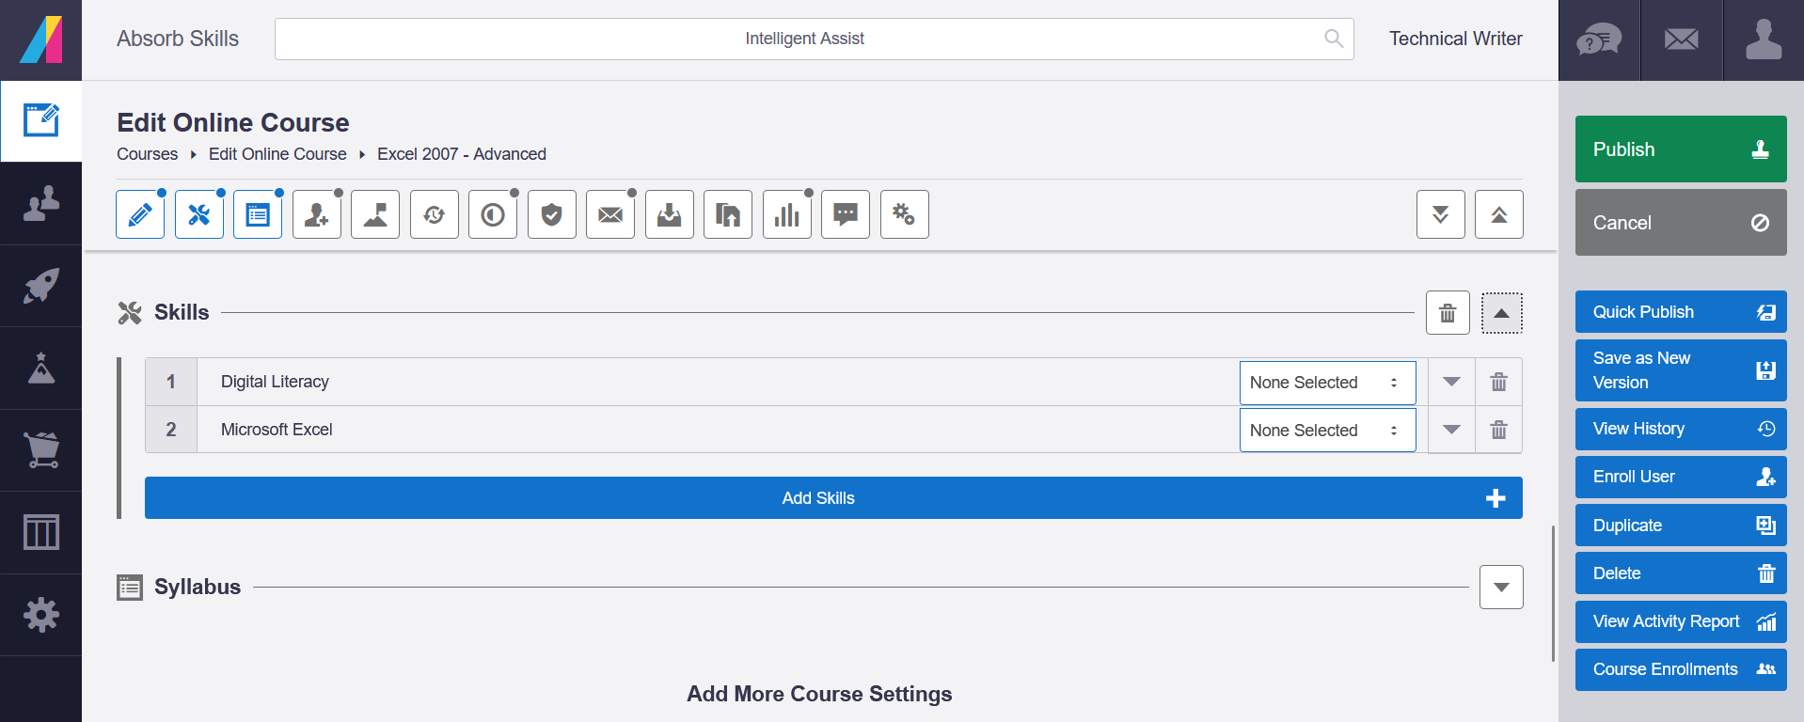Screen dimensions: 1804x722
Task: Click the Technical Writer user name
Action: pyautogui.click(x=1455, y=39)
